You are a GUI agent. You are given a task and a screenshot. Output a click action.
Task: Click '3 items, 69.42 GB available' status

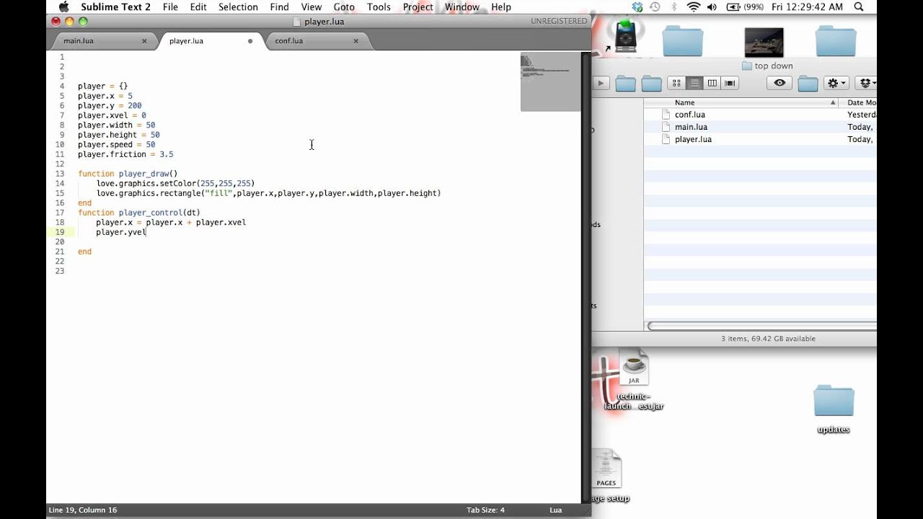click(768, 339)
